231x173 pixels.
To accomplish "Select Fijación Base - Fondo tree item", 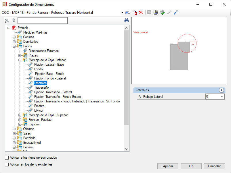I will [50, 74].
